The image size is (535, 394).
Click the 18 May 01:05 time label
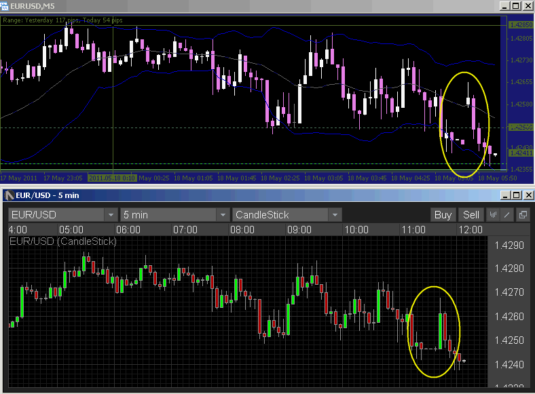coord(193,178)
